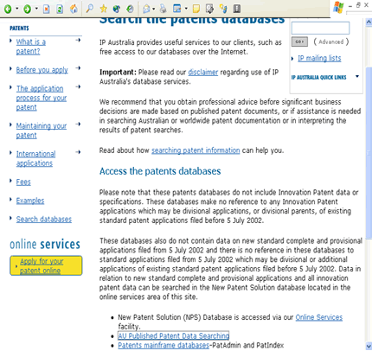372x351 pixels.
Task: Click the Print toolbar icon
Action: [x=163, y=9]
